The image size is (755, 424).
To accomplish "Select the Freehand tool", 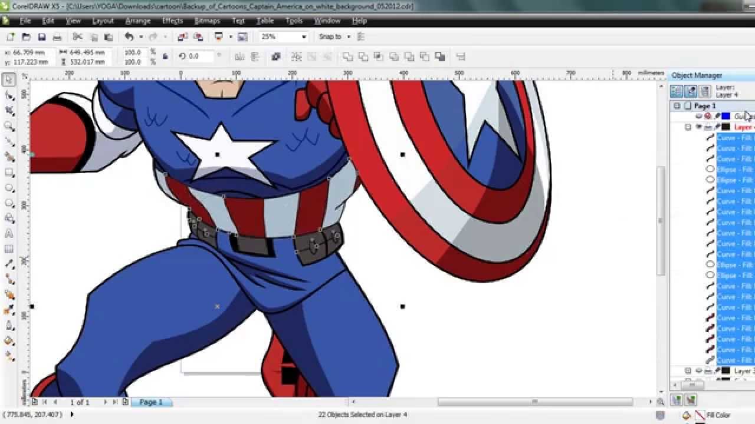I will click(x=9, y=141).
